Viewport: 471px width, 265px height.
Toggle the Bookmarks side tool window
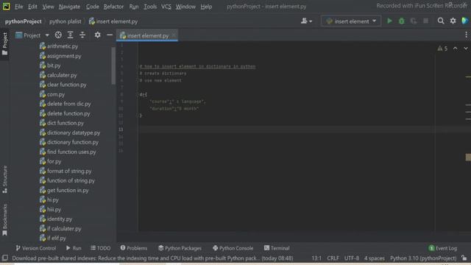[x=4, y=219]
